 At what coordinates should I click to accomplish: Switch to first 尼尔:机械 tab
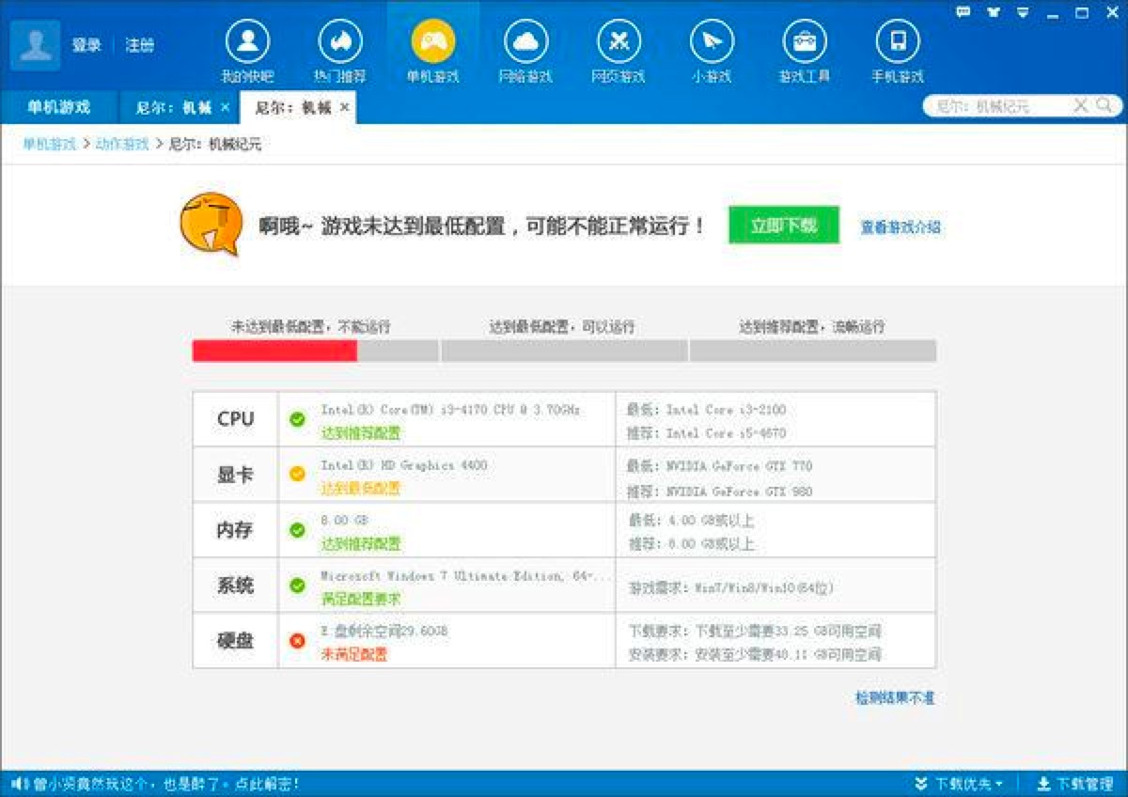tap(174, 108)
